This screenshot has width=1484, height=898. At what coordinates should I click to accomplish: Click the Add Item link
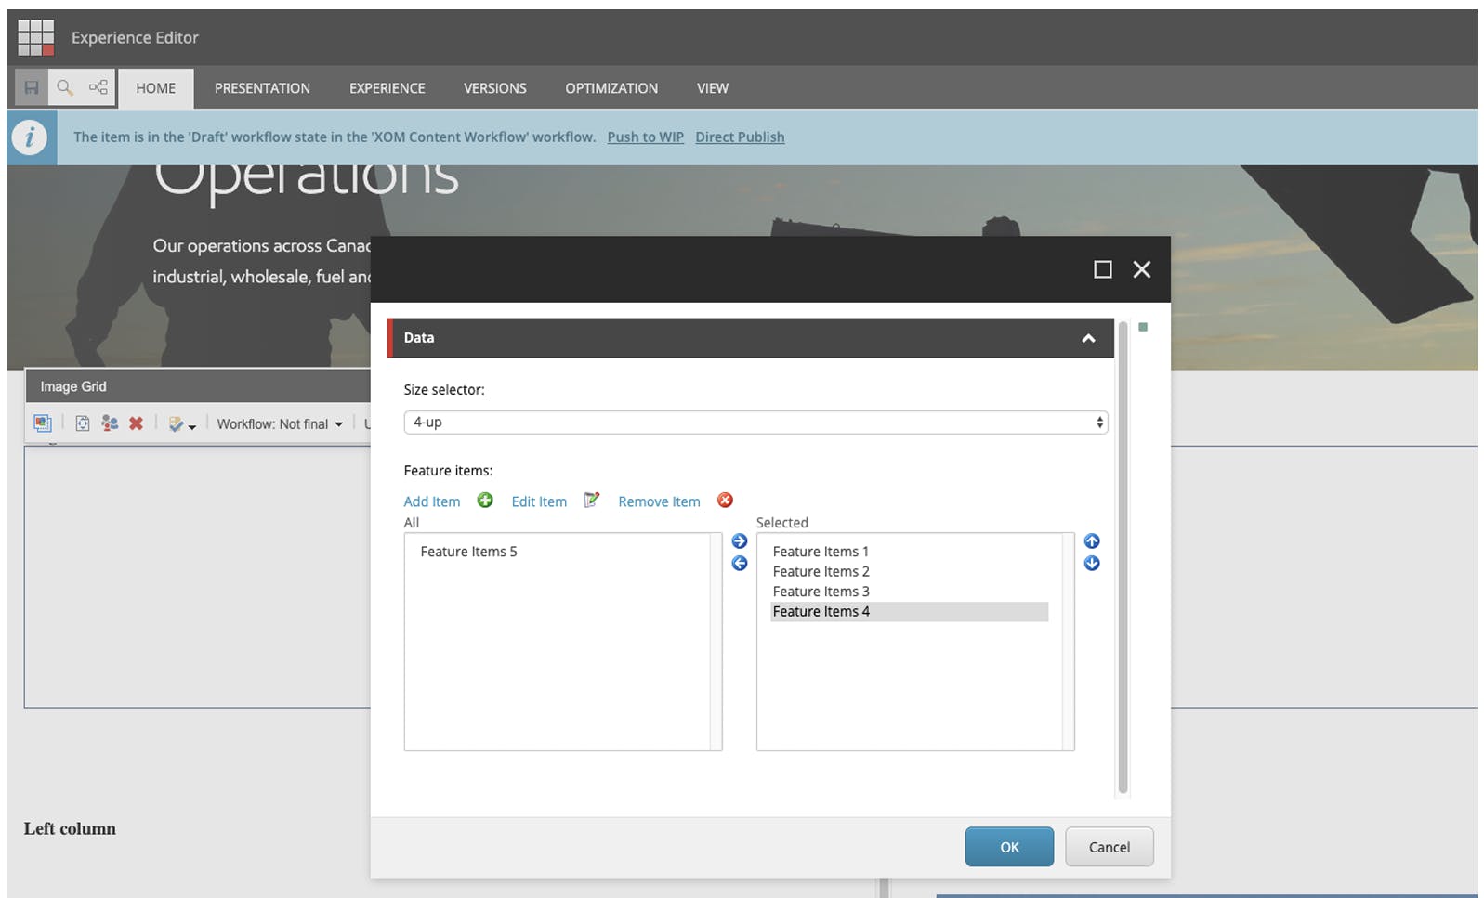432,501
